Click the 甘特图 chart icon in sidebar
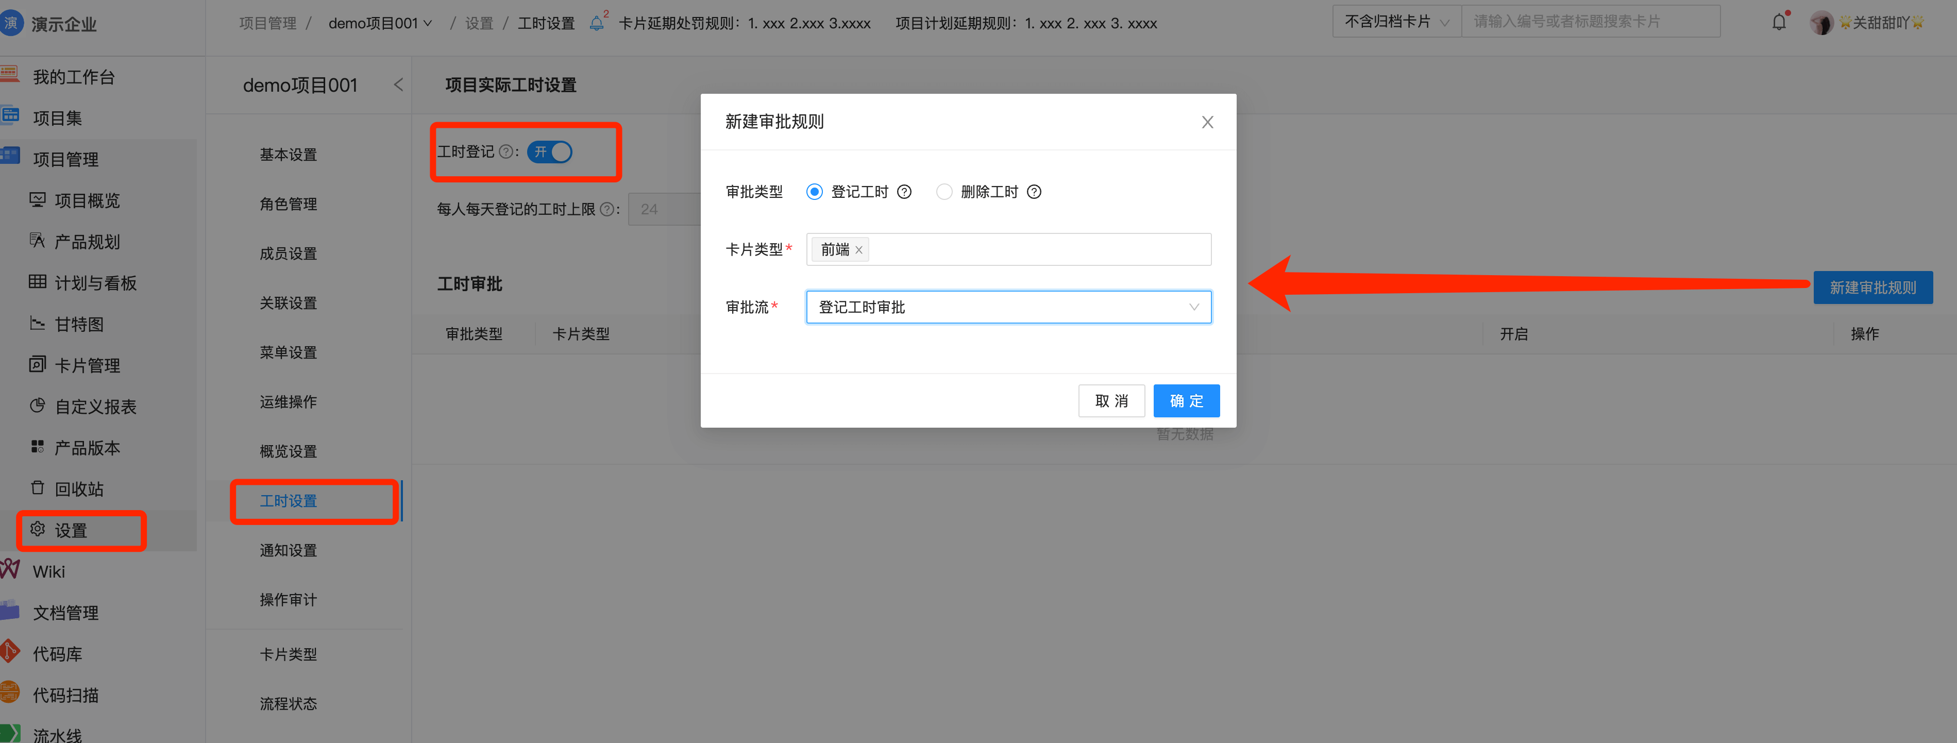Screen dimensions: 1957x743 point(37,324)
